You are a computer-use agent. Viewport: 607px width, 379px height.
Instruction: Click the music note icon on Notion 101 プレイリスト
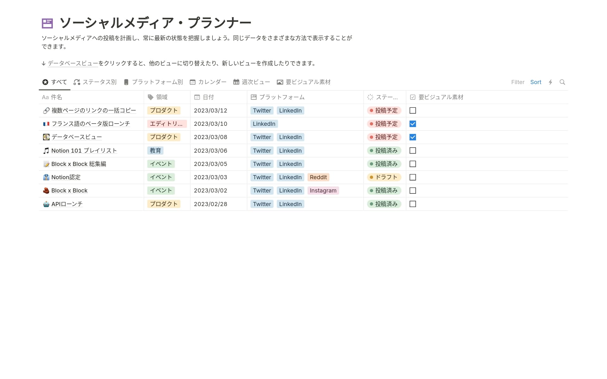46,150
